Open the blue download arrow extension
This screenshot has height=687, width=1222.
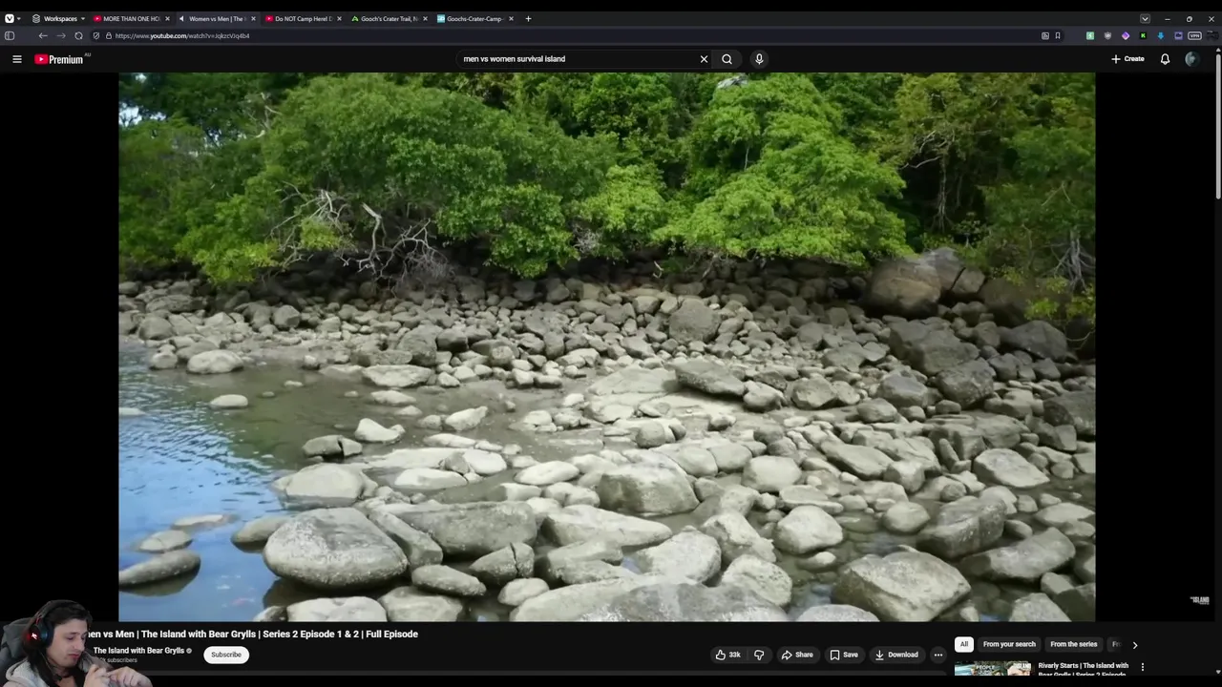1161,36
